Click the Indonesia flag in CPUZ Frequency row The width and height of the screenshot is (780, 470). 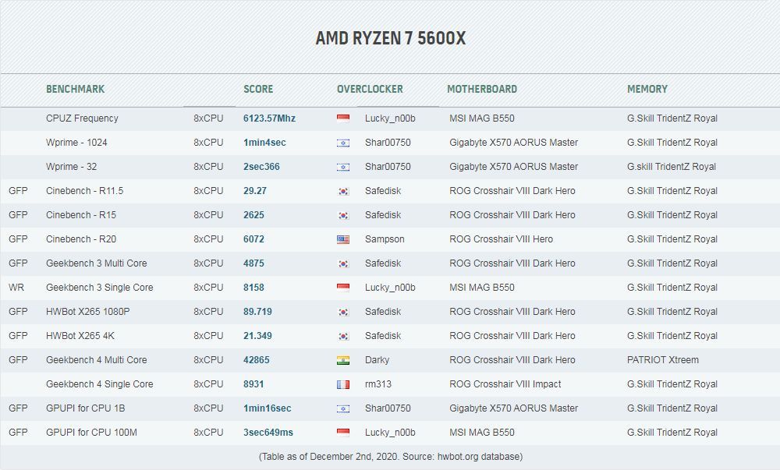(x=343, y=118)
